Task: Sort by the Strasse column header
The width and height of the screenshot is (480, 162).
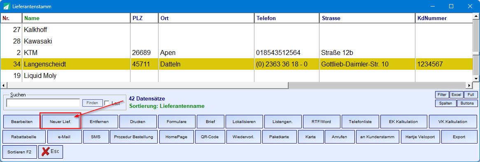Action: (367, 18)
